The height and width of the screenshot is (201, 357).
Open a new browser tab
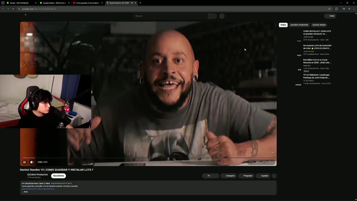click(x=140, y=3)
